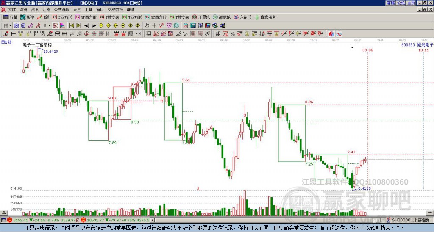Switch to the K线 chart view
Viewport: 434px width, 232px height.
tap(43, 17)
